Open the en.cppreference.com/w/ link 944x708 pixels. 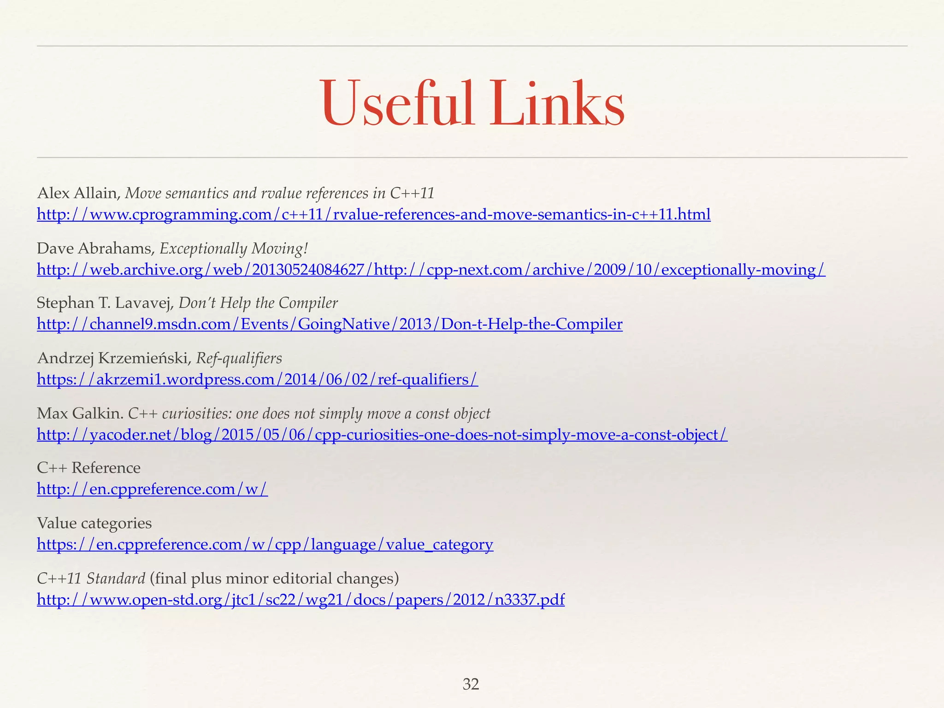tap(152, 490)
